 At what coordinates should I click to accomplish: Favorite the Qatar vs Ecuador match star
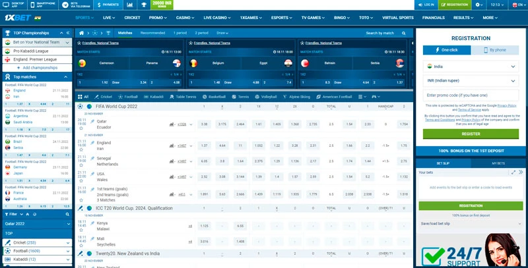click(x=81, y=128)
